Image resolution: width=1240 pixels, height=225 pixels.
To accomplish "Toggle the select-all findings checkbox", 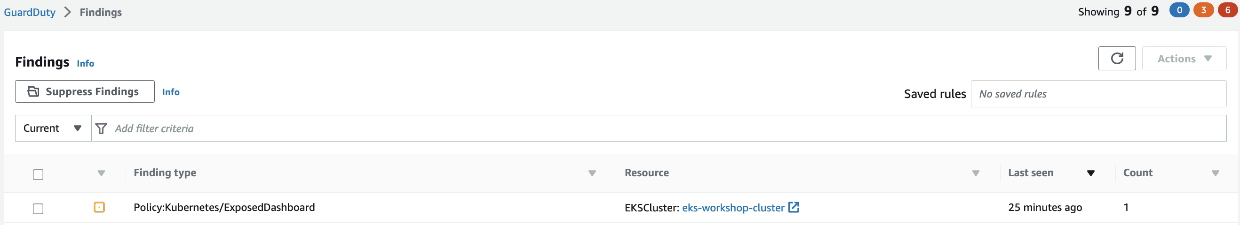I will [38, 175].
